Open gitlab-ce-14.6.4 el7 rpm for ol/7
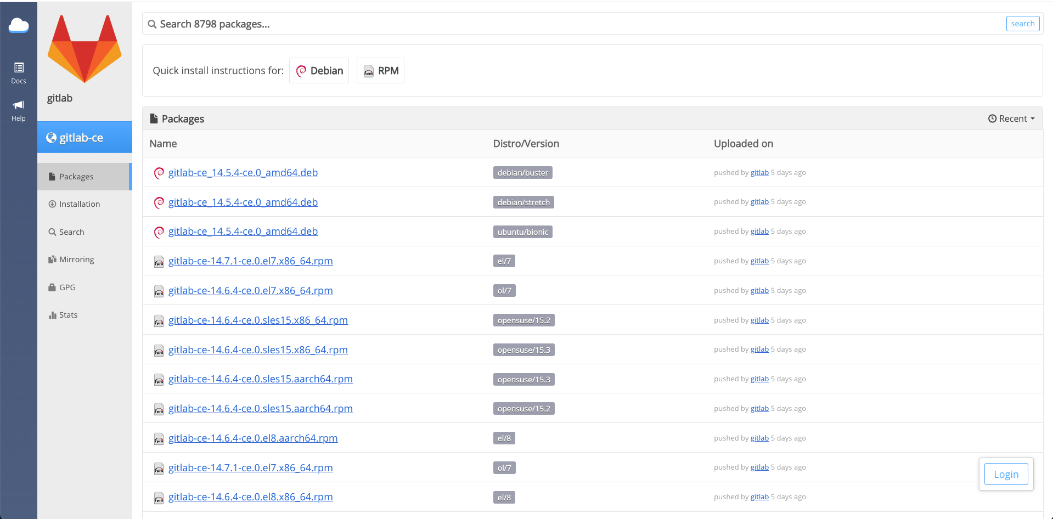The width and height of the screenshot is (1053, 519). tap(250, 291)
